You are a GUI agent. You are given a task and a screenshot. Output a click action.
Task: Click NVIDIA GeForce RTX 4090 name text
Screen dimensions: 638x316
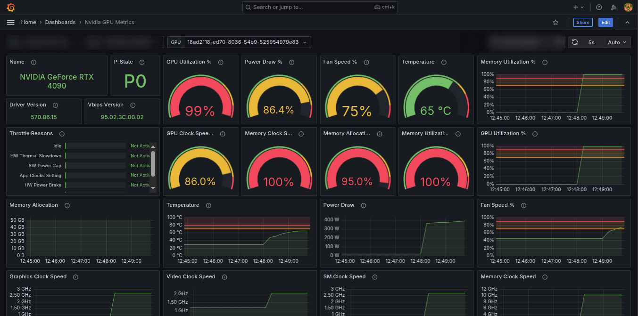(x=57, y=81)
